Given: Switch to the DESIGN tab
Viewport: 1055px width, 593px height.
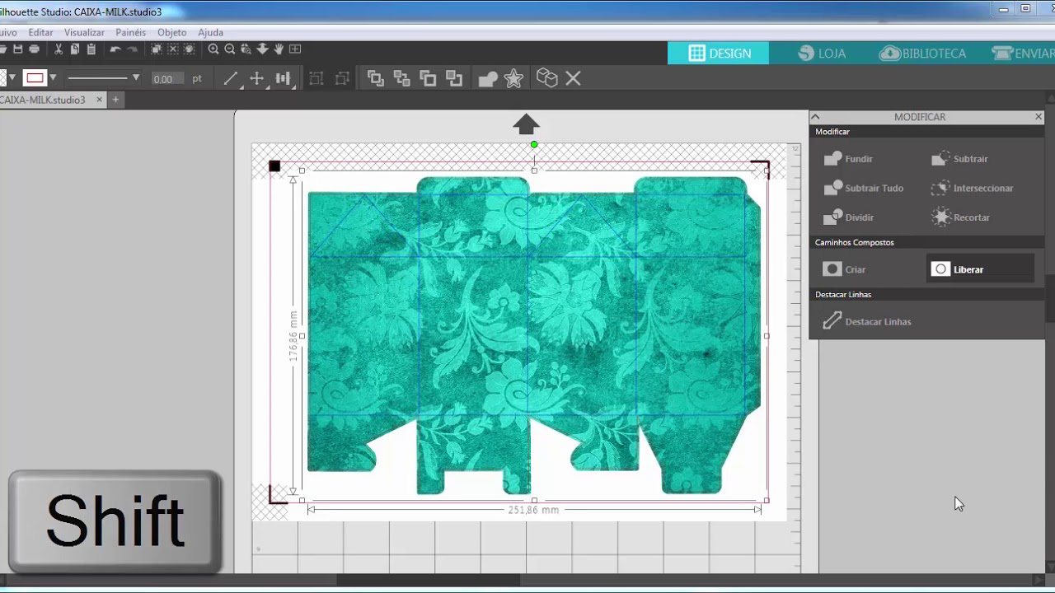Looking at the screenshot, I should click(719, 53).
